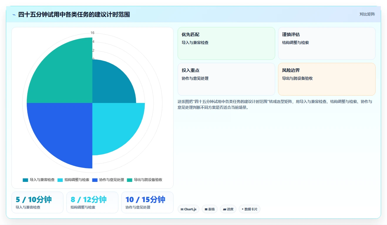Toggle the 导入与兼容检查 legend entry
387x225 pixels.
38,180
